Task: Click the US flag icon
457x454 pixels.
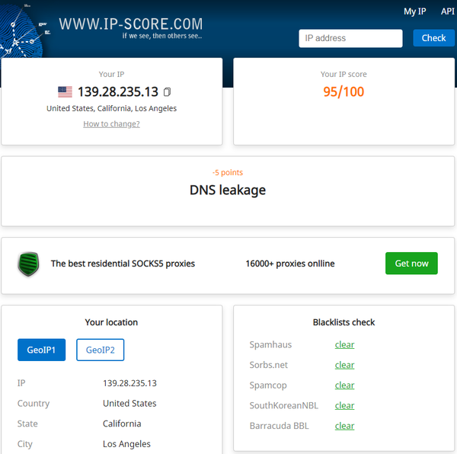Action: click(65, 92)
